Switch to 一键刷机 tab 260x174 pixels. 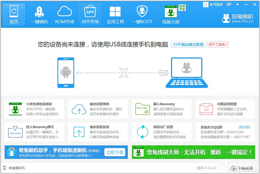39,14
